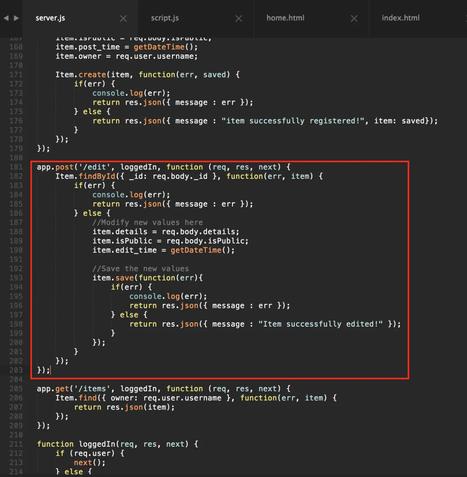Click the forward navigation arrow in tab bar
The height and width of the screenshot is (477, 467).
pyautogui.click(x=16, y=18)
